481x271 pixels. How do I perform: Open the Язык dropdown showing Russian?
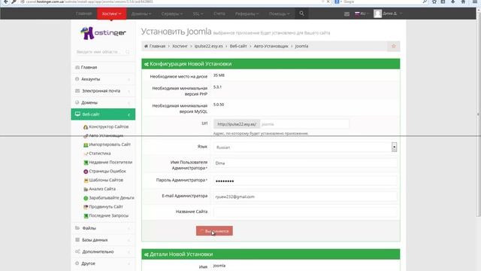(x=306, y=148)
